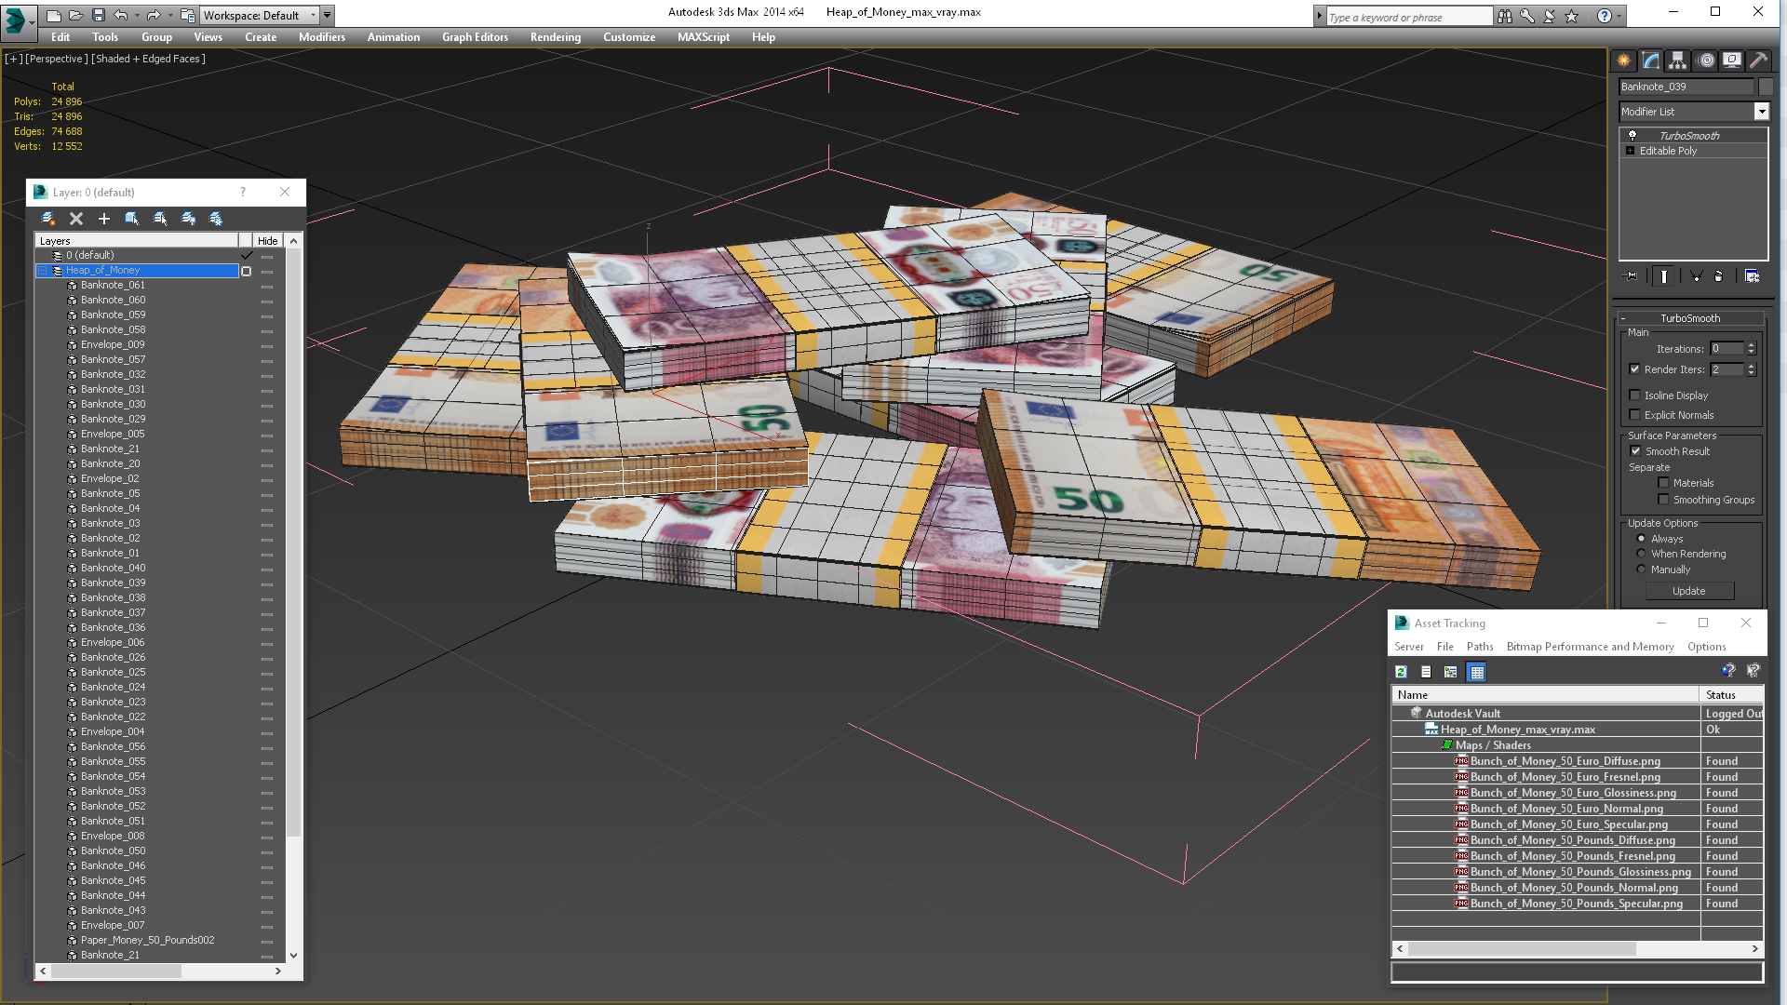Open the Motion command panel tab
Viewport: 1787px width, 1005px height.
[x=1705, y=60]
